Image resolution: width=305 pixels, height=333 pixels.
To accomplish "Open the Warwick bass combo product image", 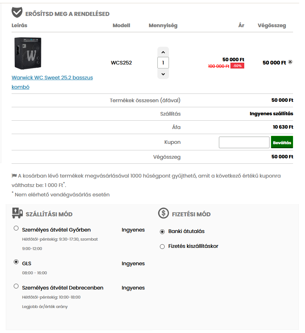I will (28, 53).
